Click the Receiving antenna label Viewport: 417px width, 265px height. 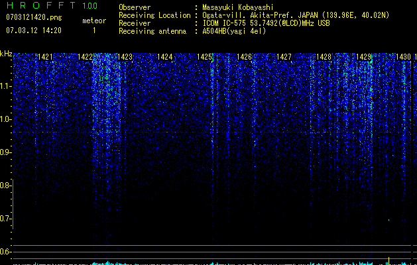coord(152,31)
